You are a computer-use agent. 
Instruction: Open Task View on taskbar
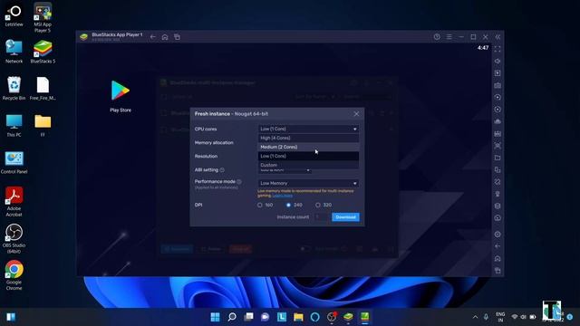point(248,317)
